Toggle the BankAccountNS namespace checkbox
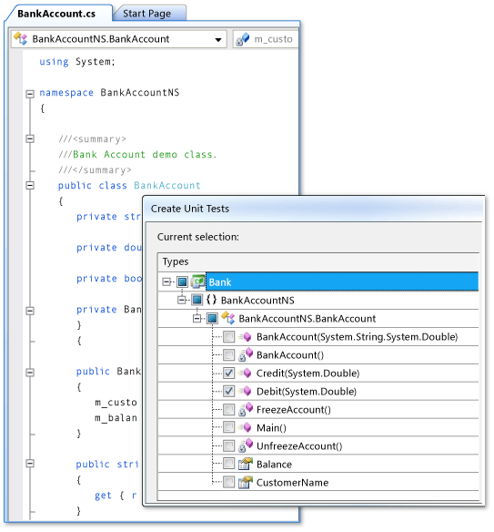This screenshot has height=532, width=494. tap(197, 300)
